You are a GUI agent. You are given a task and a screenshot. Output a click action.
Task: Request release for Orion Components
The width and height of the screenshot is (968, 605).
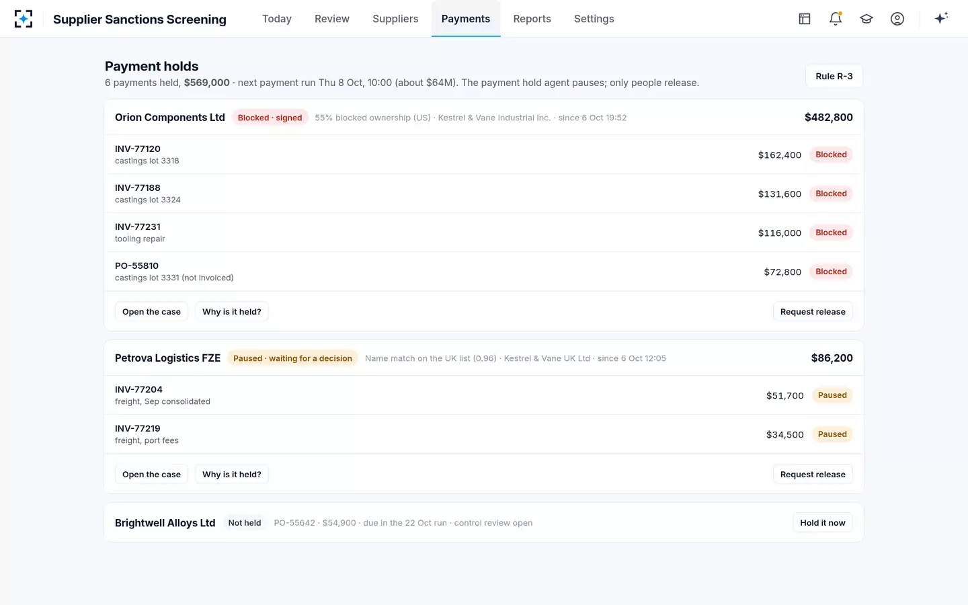tap(813, 312)
